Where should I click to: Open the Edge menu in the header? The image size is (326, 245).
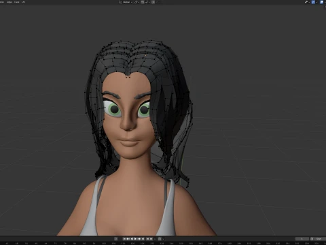9,2
